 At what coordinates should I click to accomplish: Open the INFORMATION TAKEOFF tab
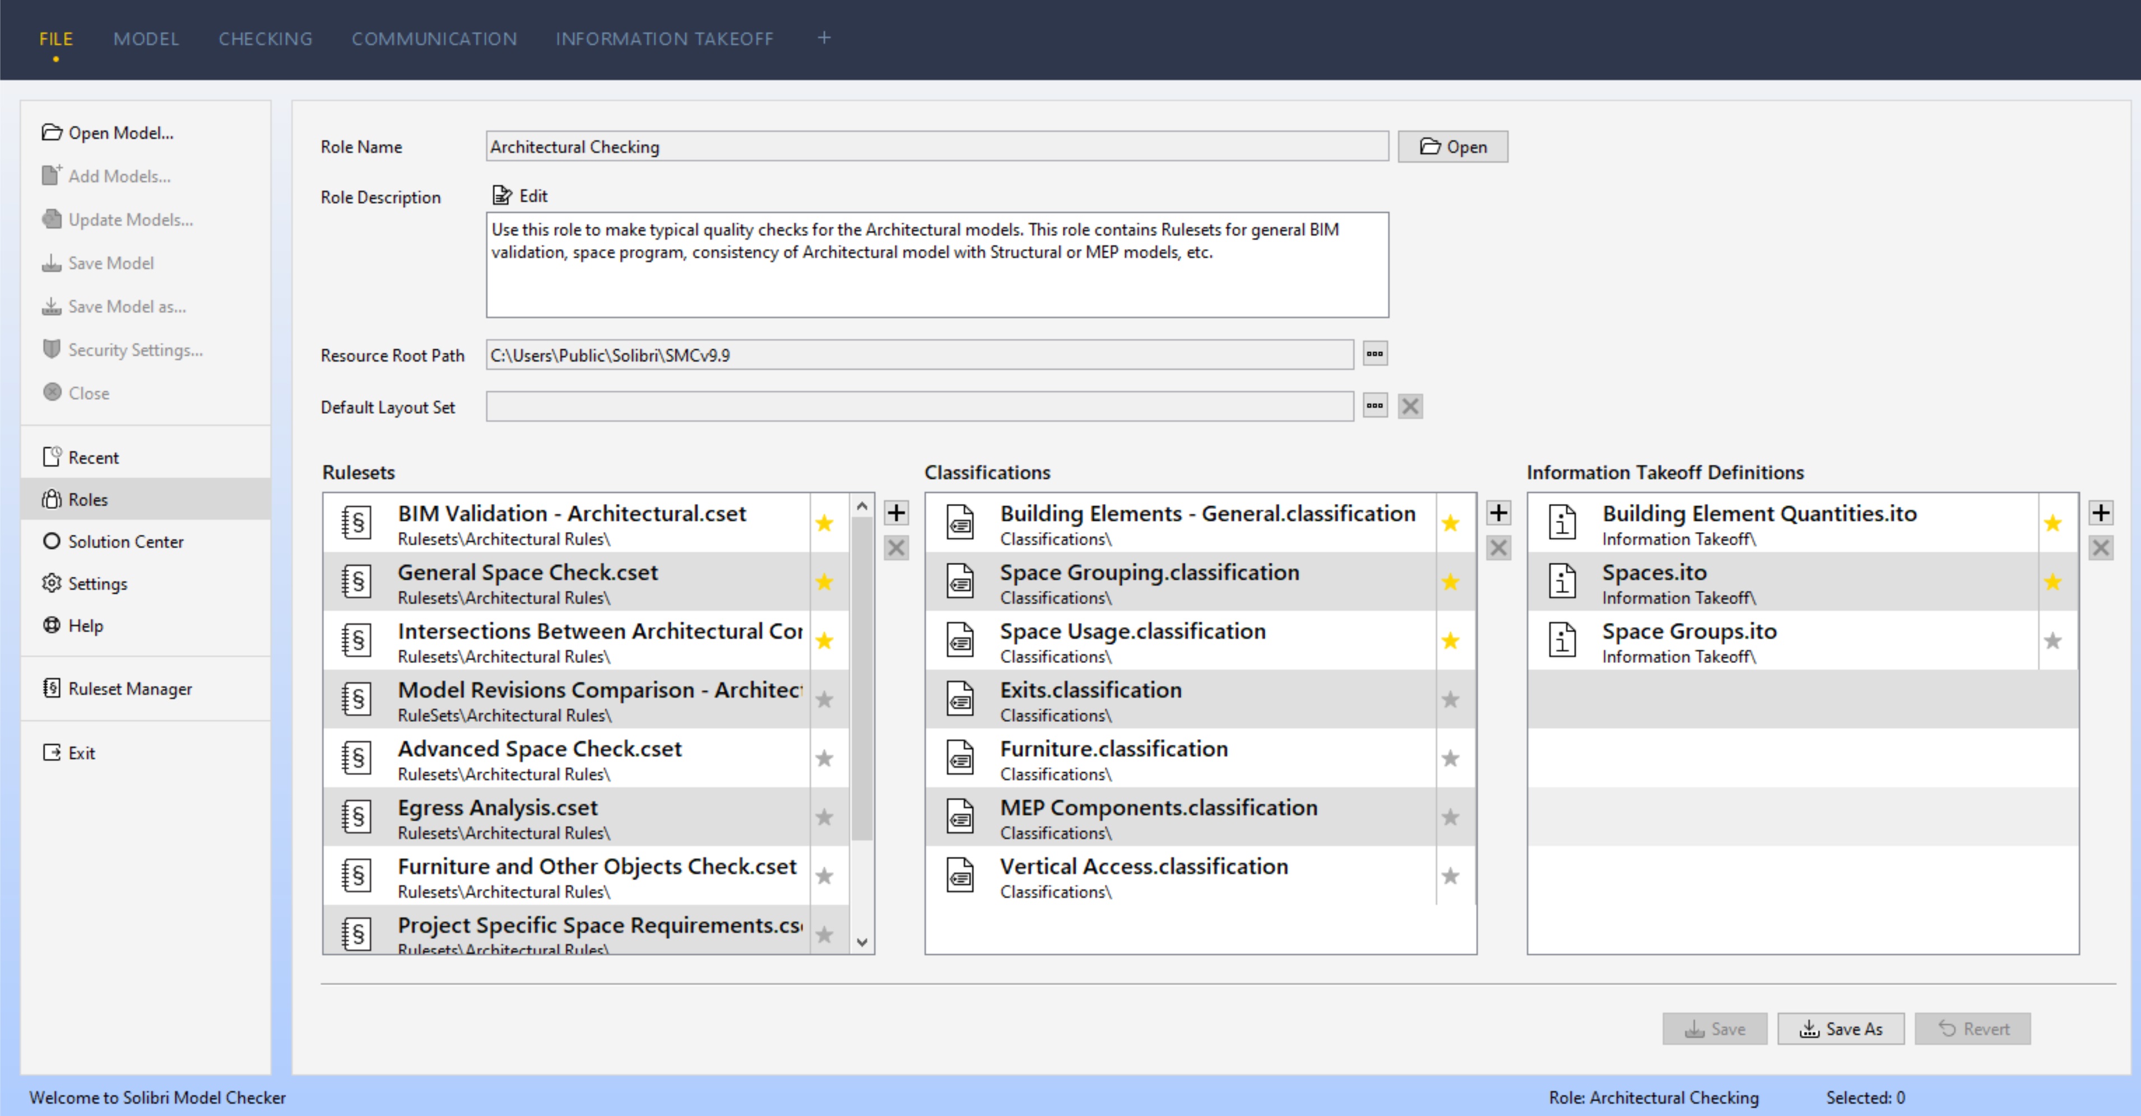point(664,39)
